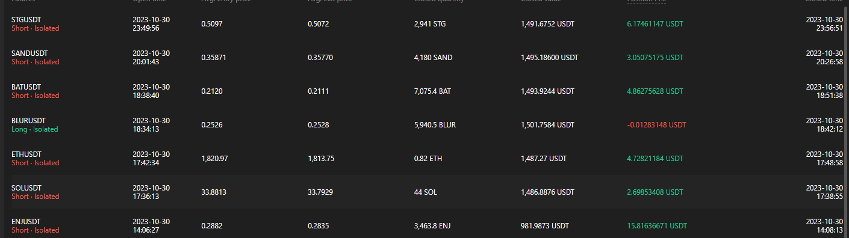Screen dimensions: 849x238
Task: Open the STGUSDT futures position row
Action: tap(424, 24)
